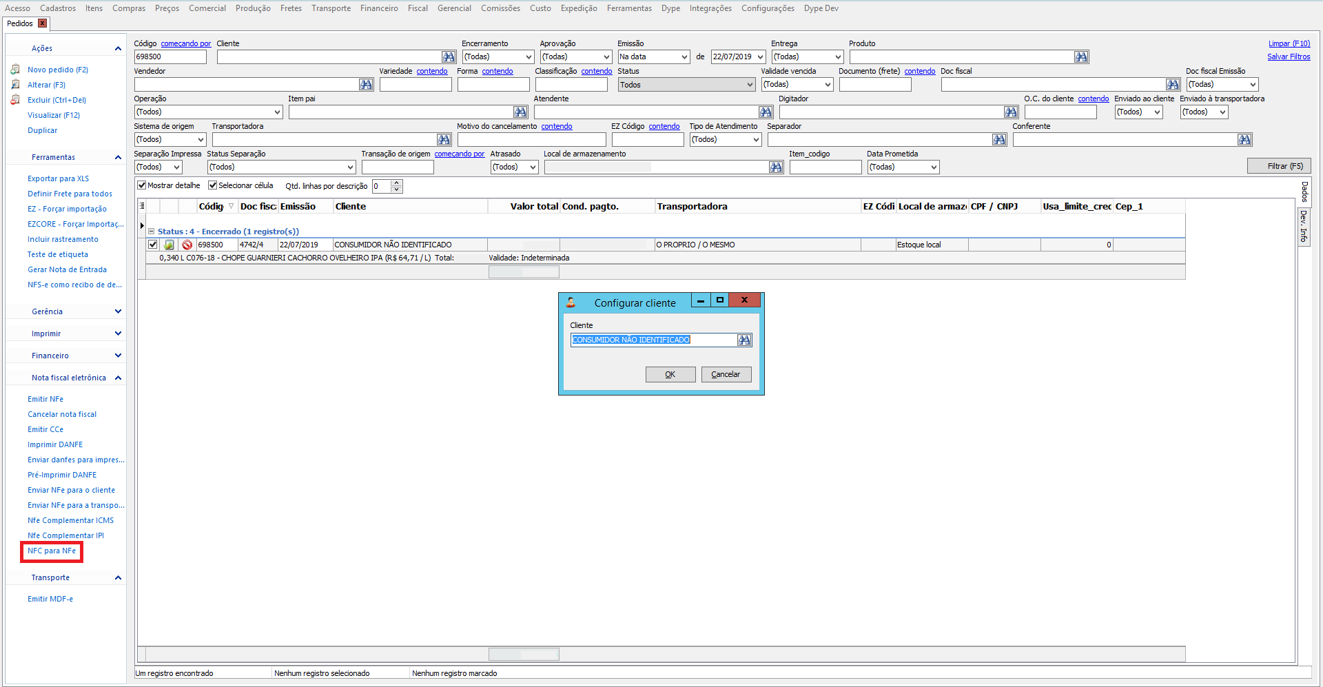Click the grid column chooser icon
This screenshot has width=1323, height=687.
coord(142,206)
